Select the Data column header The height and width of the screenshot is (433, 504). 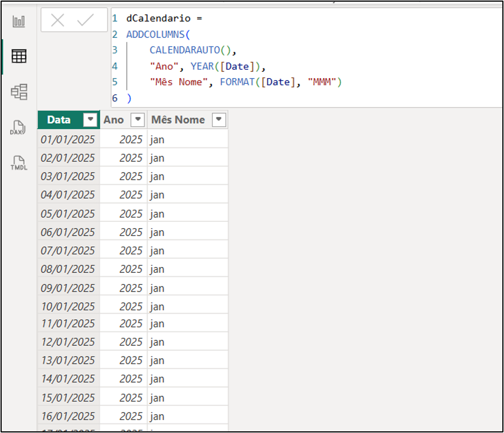point(69,120)
